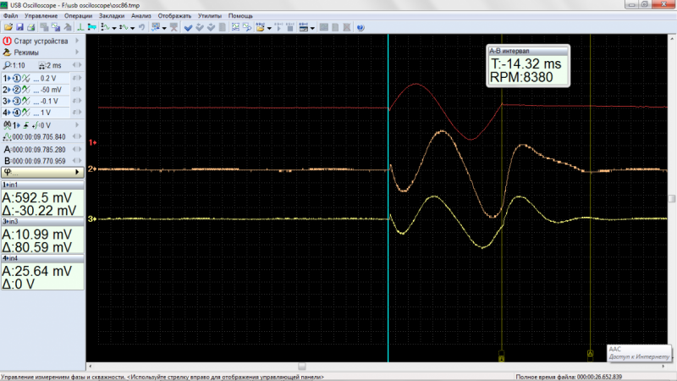677x381 pixels.
Task: Click the blue checkmark toolbar icon
Action: (187, 27)
